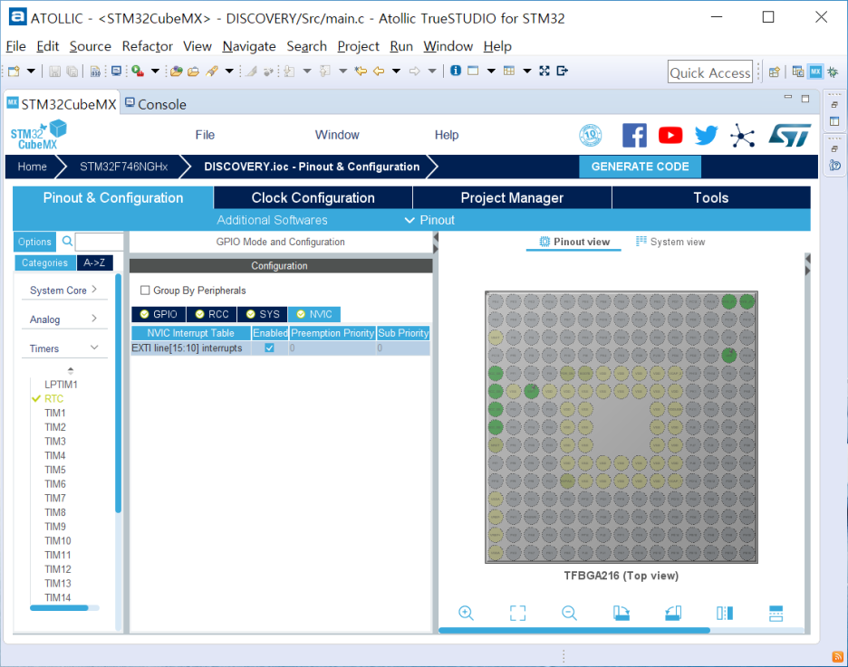
Task: Open the ST Facebook page icon
Action: [634, 135]
